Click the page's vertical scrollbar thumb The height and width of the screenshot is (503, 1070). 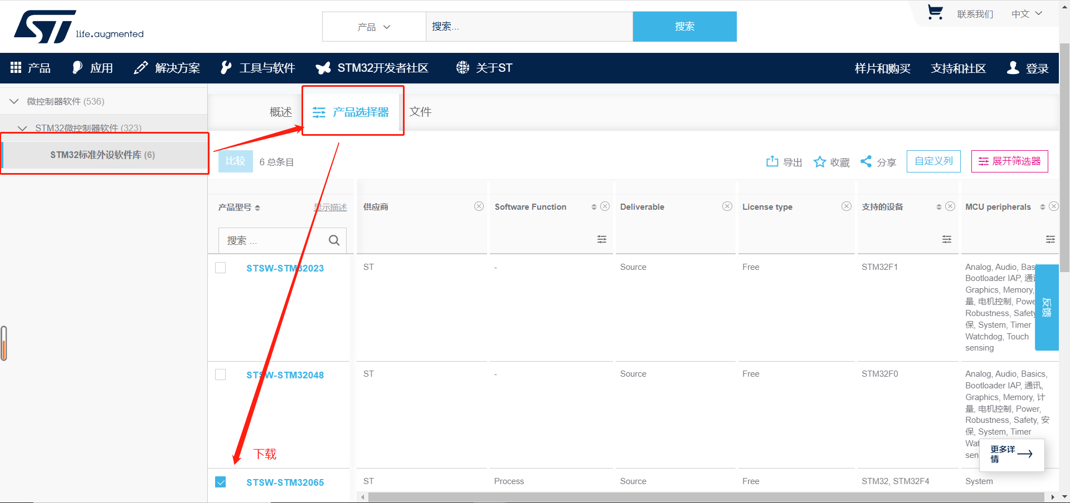pyautogui.click(x=1064, y=157)
